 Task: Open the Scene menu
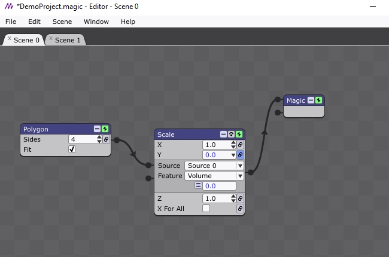pyautogui.click(x=62, y=22)
